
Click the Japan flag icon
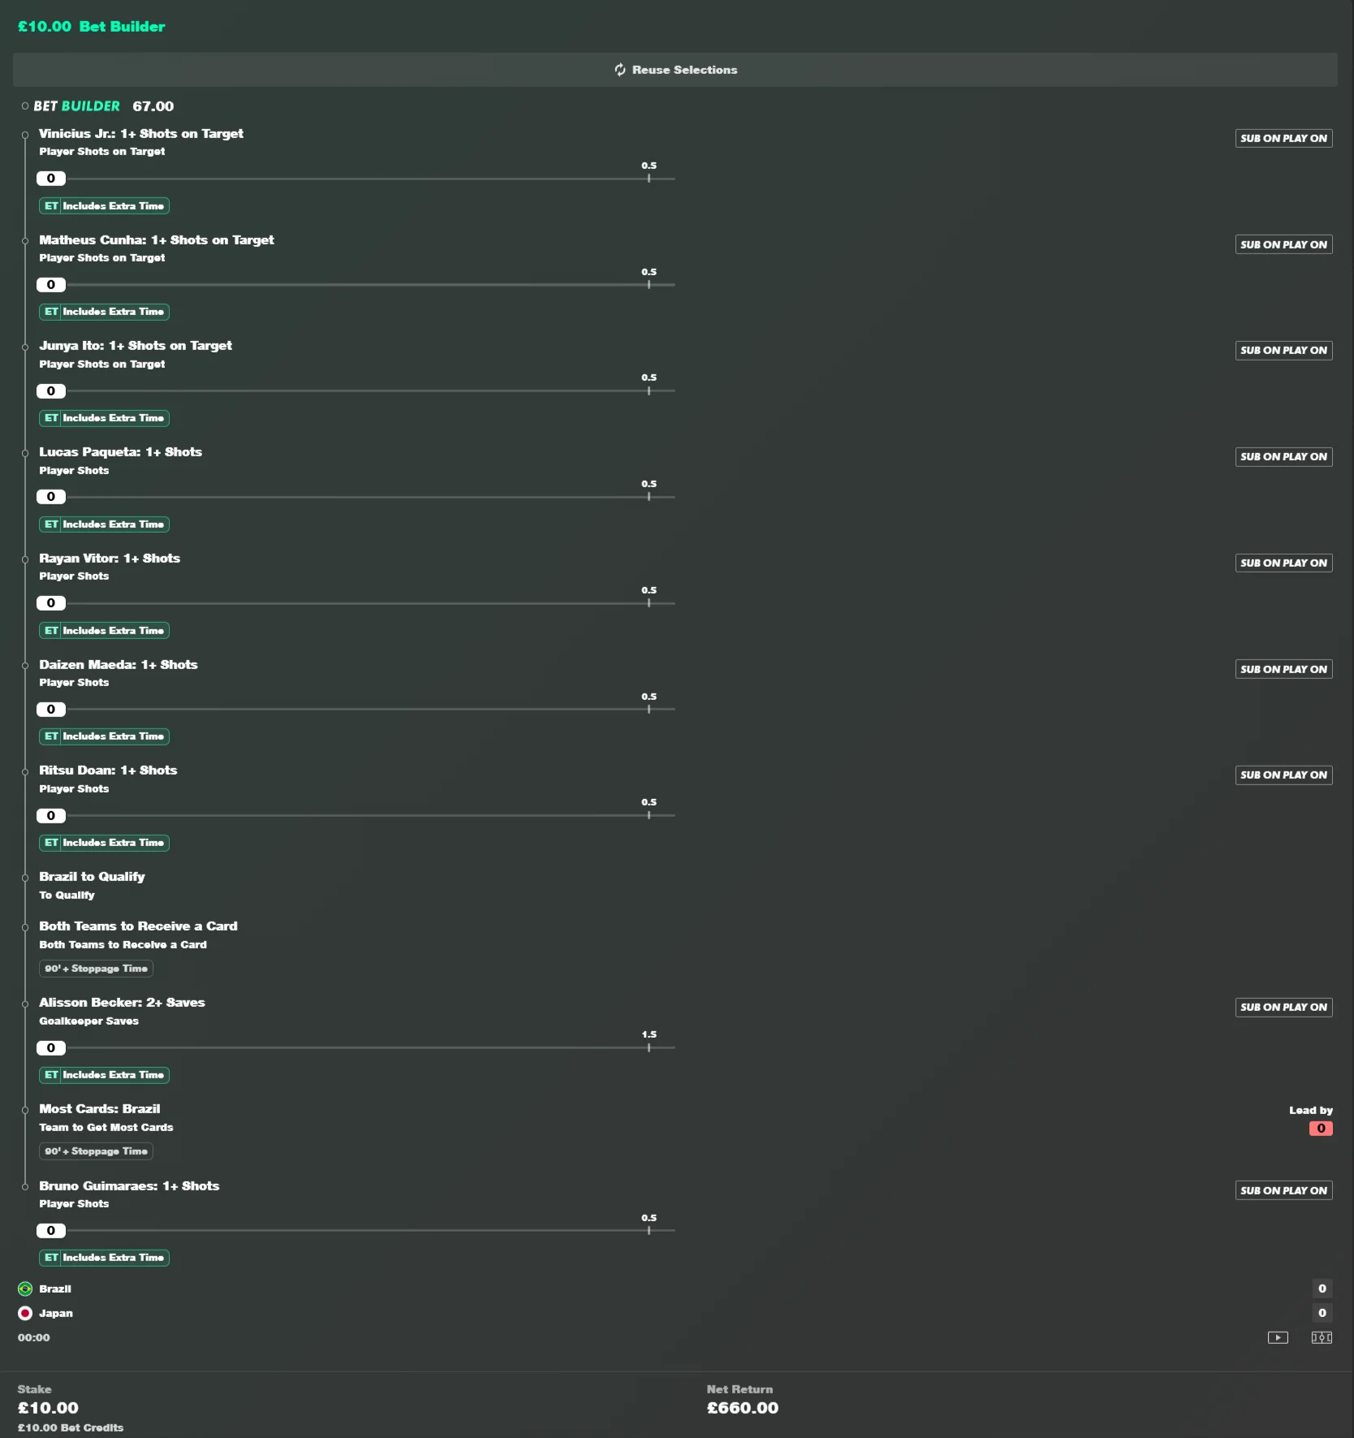tap(25, 1313)
